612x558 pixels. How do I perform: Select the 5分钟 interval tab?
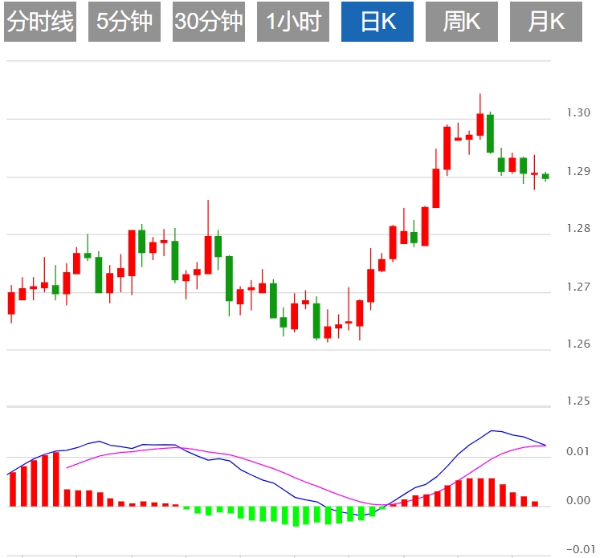pos(124,22)
